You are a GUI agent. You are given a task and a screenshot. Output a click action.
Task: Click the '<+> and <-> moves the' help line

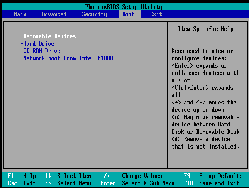pyautogui.click(x=204, y=103)
